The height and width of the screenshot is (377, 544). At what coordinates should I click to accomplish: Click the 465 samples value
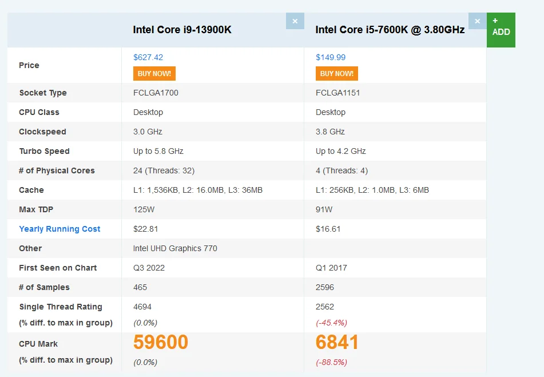coord(140,287)
